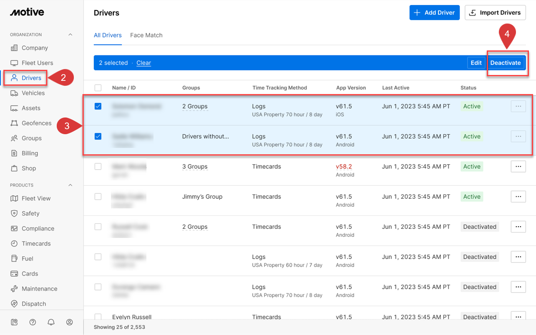The height and width of the screenshot is (335, 536).
Task: Open more options for 3 Groups row
Action: [x=518, y=166]
